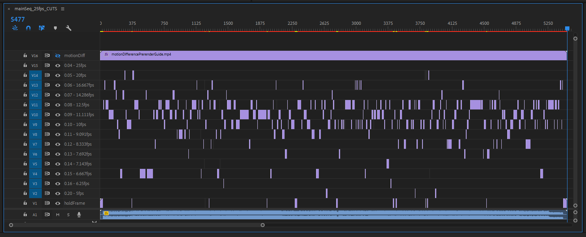This screenshot has width=586, height=237.
Task: Toggle V14 track targeting button
Action: tap(35, 75)
